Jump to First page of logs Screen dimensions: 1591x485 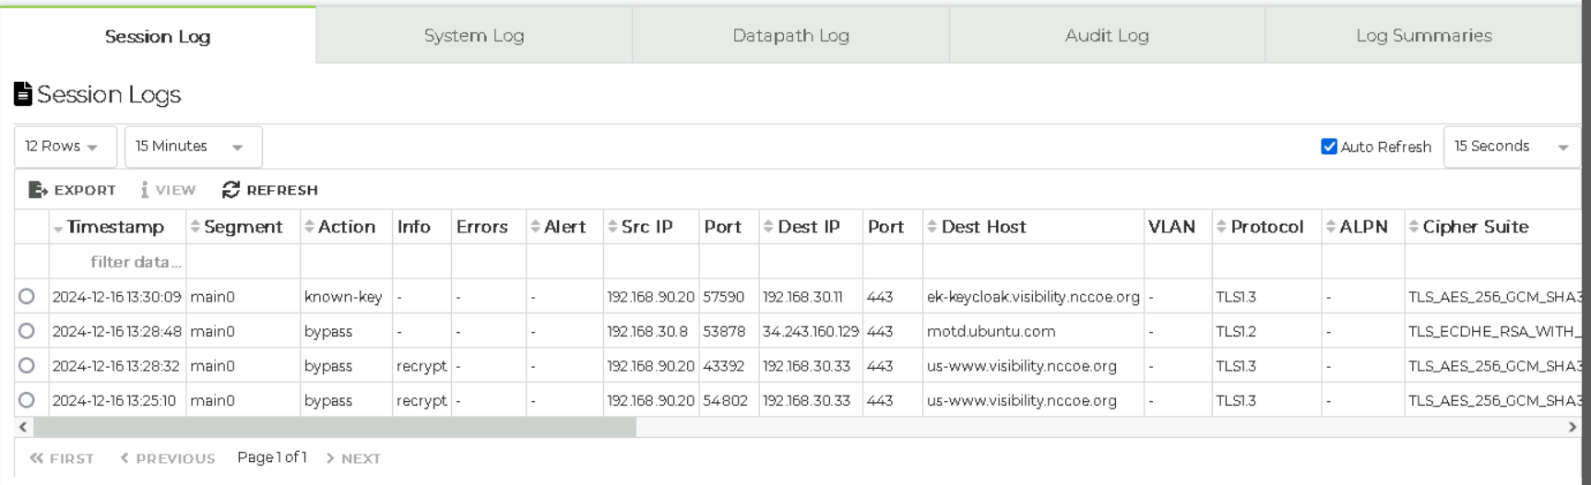pos(62,458)
